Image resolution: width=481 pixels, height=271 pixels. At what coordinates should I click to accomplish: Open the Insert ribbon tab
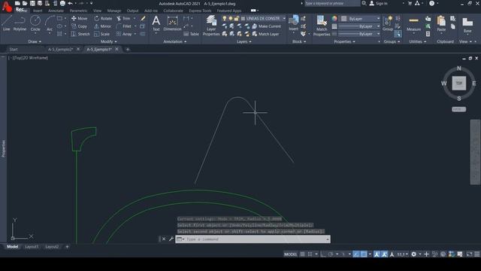click(x=38, y=11)
